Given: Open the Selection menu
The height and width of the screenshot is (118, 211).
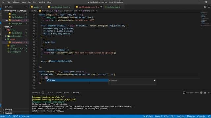Looking at the screenshot, I should click(x=16, y=2).
